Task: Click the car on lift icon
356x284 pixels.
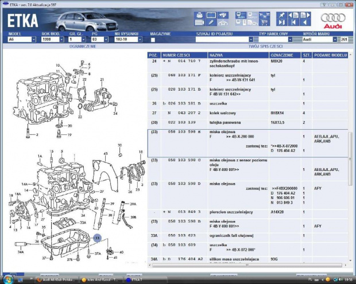Action: [x=223, y=22]
